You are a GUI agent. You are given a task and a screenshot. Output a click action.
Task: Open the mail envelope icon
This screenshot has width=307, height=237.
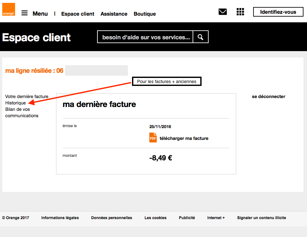point(222,12)
